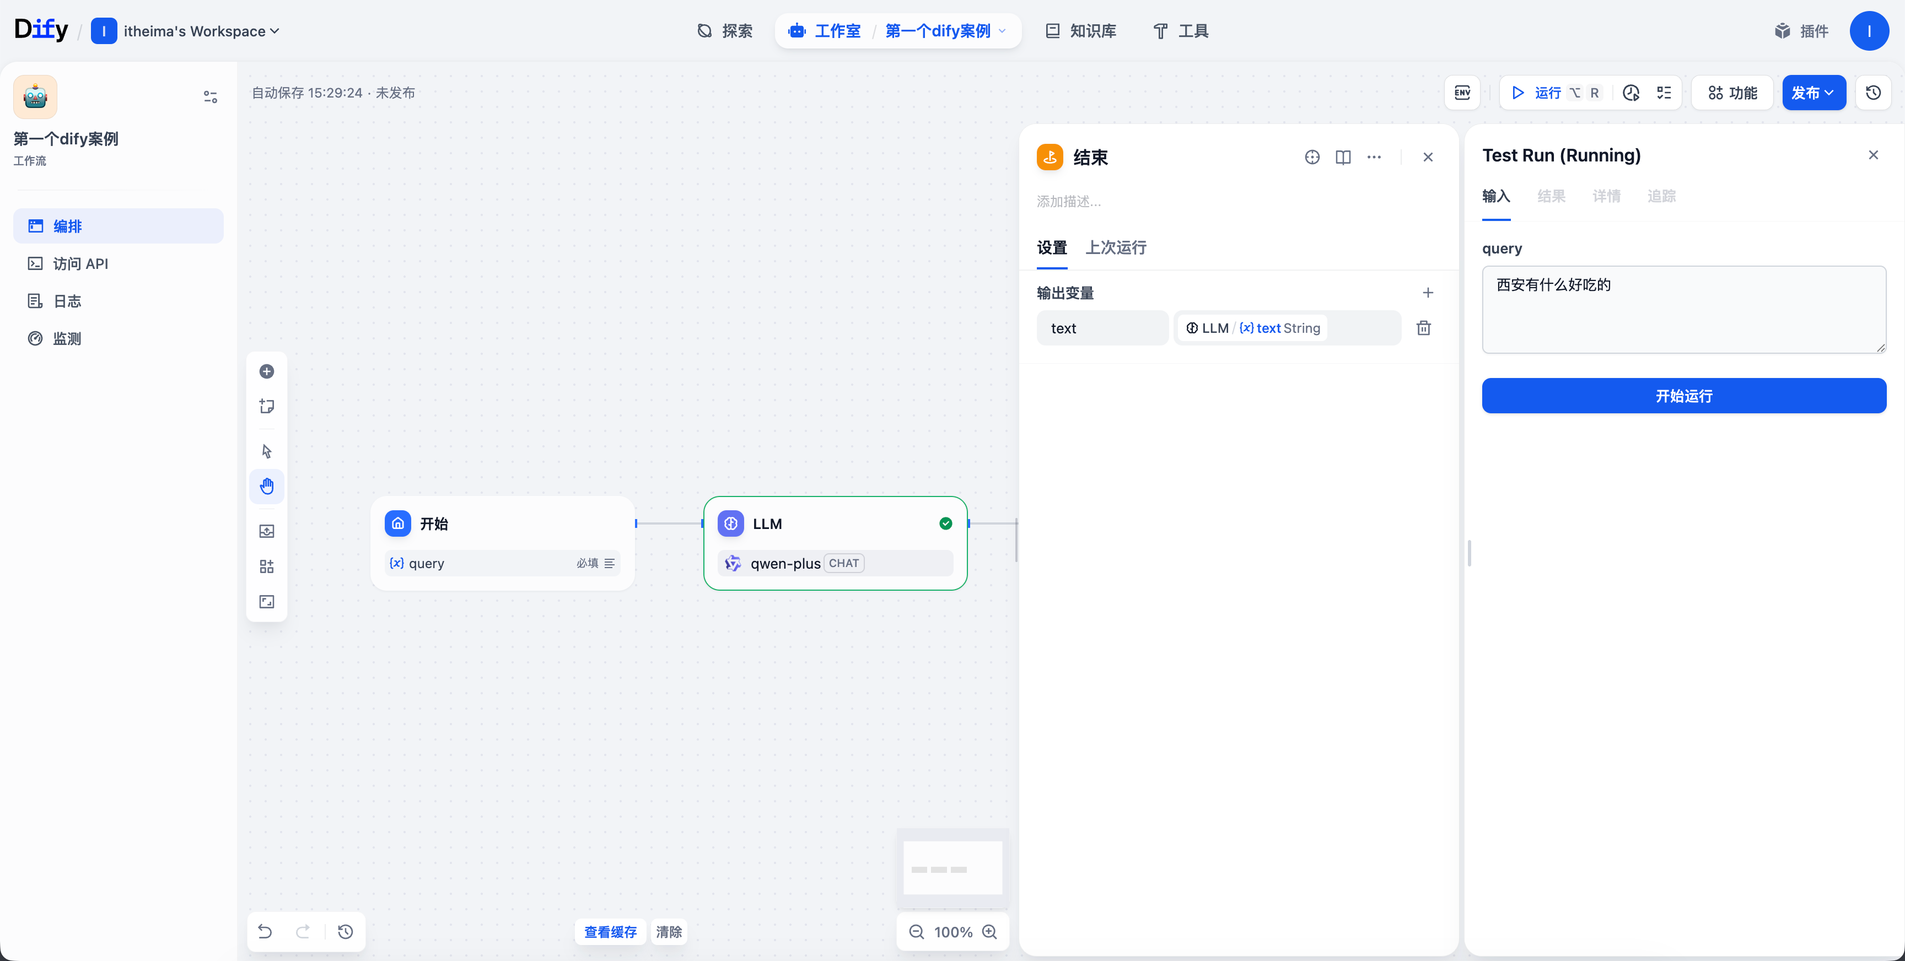1905x961 pixels.
Task: Select the pointer mode tool
Action: 267,451
